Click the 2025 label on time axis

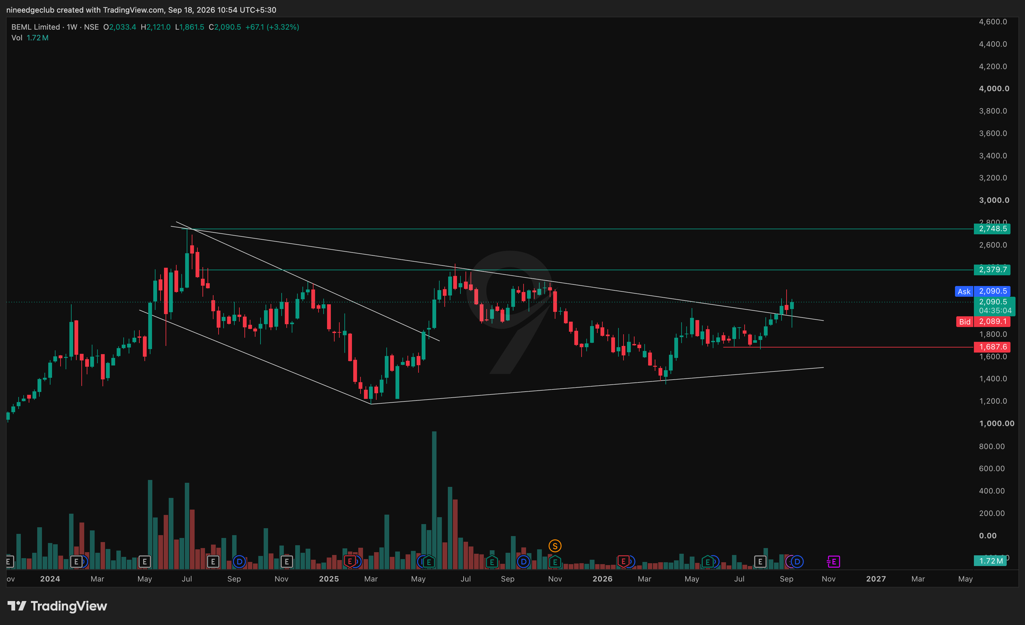[x=329, y=579]
